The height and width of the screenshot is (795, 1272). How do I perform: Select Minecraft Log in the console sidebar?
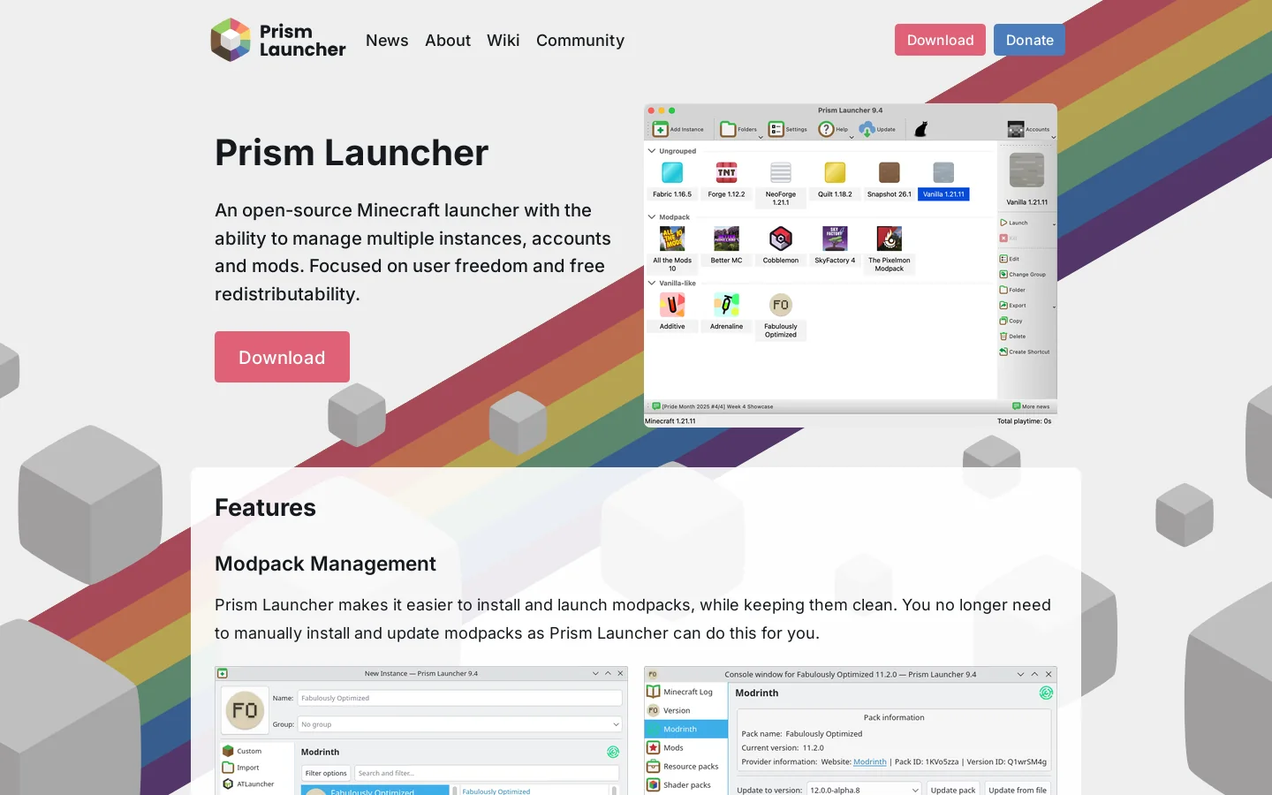pyautogui.click(x=686, y=692)
